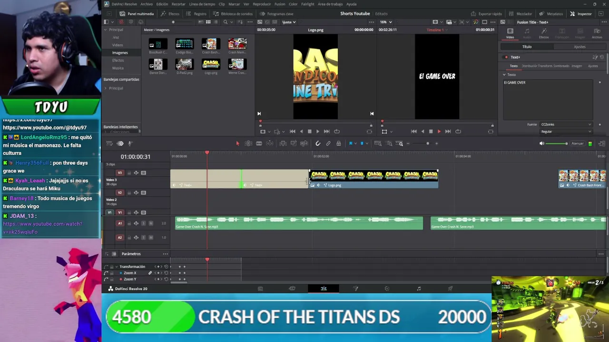Open the Archivo inspector icon tab

point(597,33)
